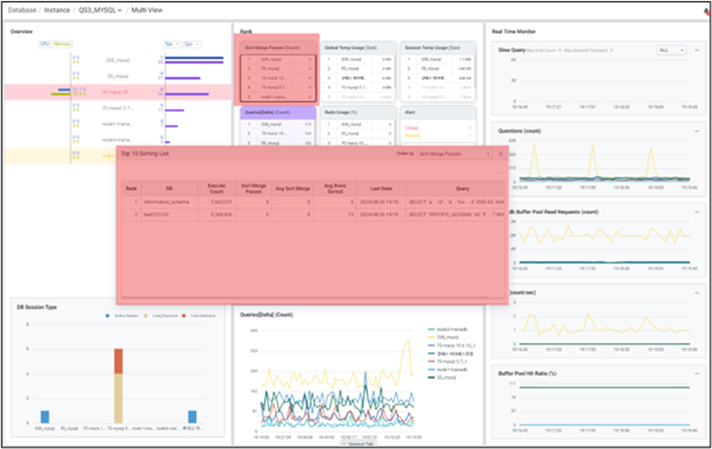The height and width of the screenshot is (449, 712).
Task: Go to Instance in the breadcrumb
Action: (58, 11)
